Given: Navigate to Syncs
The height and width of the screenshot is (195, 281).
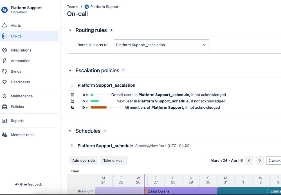Looking at the screenshot, I should coord(29,71).
